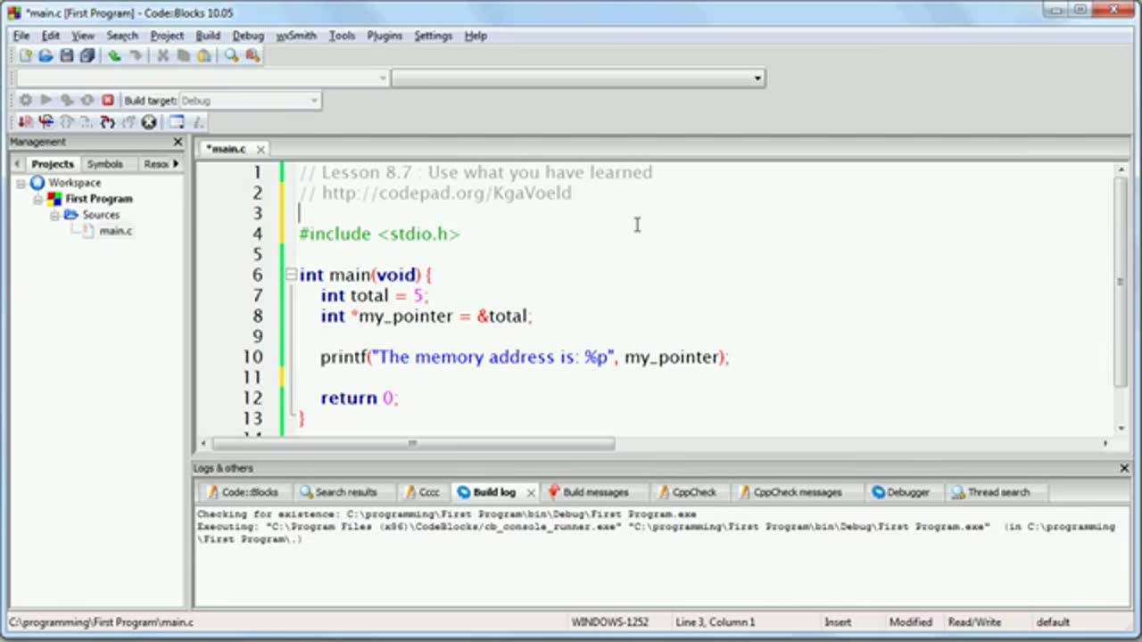
Task: Paste from clipboard using the toolbar icon
Action: [x=203, y=55]
